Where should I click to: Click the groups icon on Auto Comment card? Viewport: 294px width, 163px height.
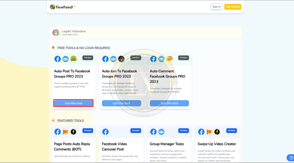pyautogui.click(x=161, y=59)
